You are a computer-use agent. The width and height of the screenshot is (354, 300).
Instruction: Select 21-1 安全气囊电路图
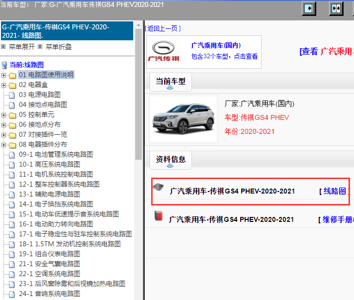(49, 264)
